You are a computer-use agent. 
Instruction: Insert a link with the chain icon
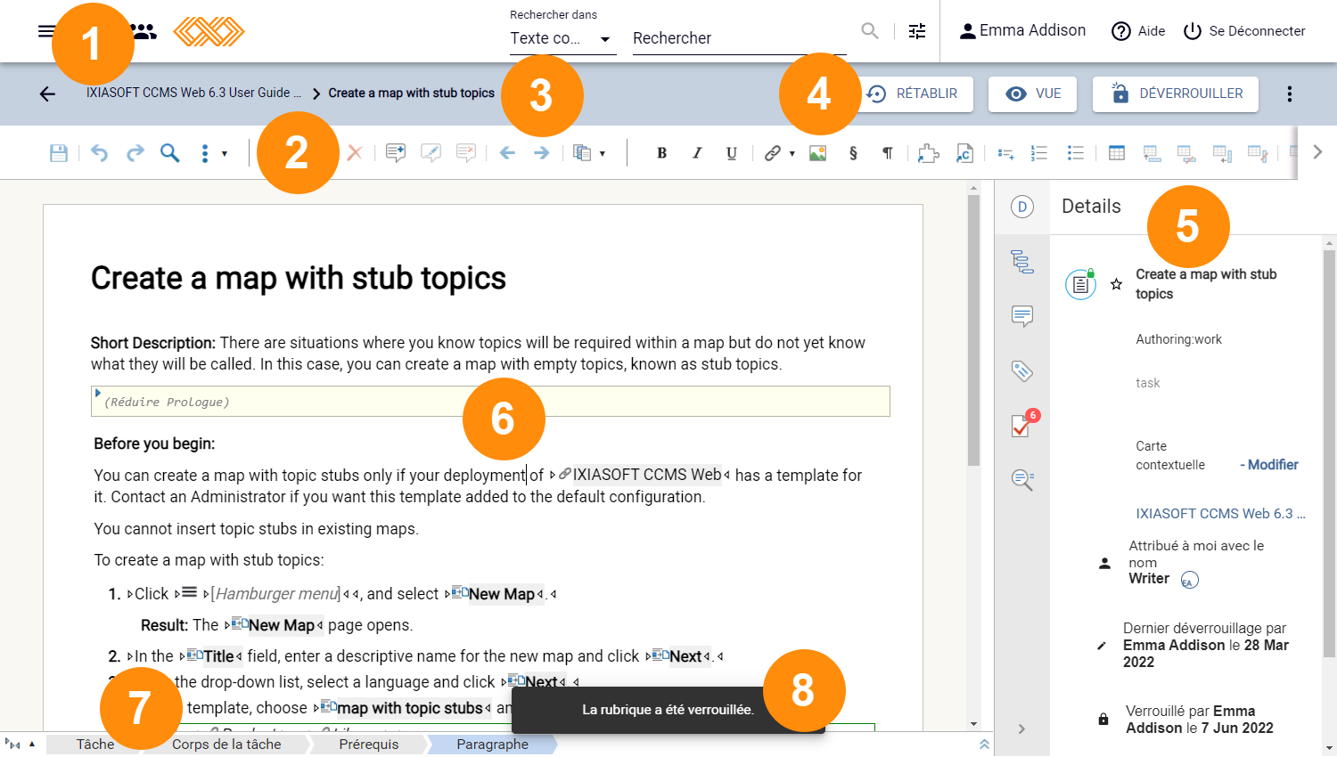pyautogui.click(x=773, y=153)
